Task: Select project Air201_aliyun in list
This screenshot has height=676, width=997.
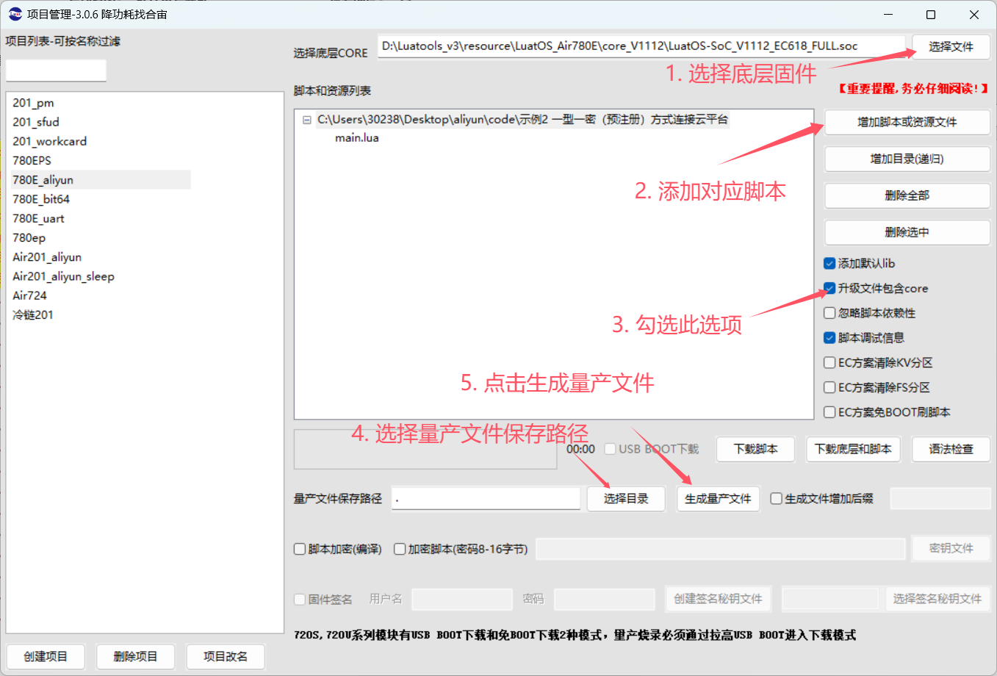Action: pyautogui.click(x=47, y=257)
